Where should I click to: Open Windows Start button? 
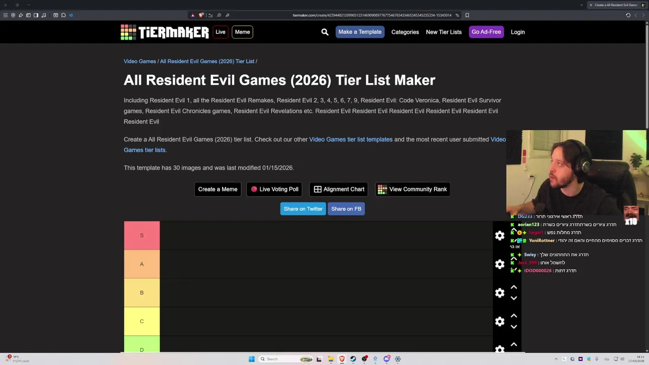pyautogui.click(x=251, y=359)
